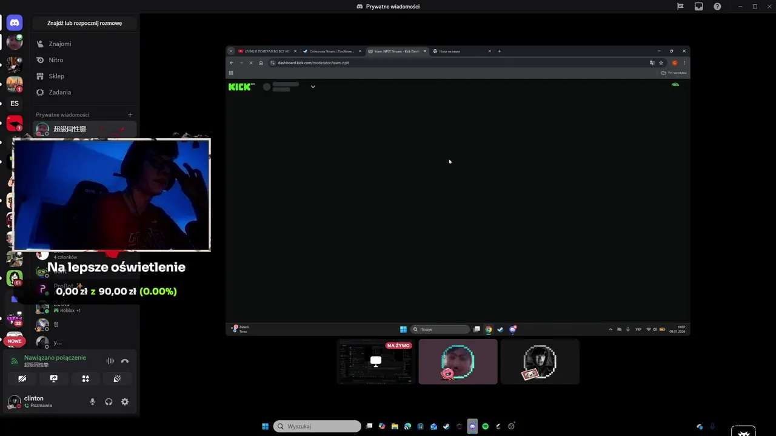Open flag icon in Discord title bar
Viewport: 776px width, 436px height.
tap(680, 7)
